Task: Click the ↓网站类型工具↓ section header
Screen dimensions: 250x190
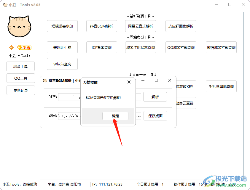Action: click(141, 37)
